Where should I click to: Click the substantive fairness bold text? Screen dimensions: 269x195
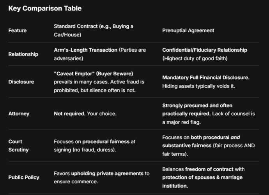point(187,146)
